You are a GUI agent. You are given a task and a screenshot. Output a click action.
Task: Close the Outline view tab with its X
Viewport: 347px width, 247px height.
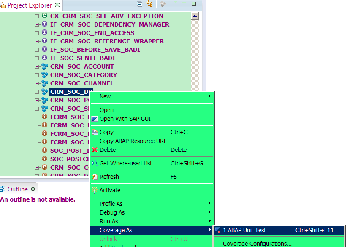(33, 189)
